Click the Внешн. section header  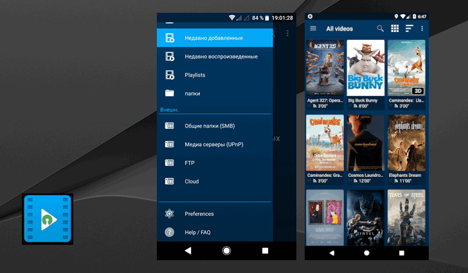coord(169,110)
